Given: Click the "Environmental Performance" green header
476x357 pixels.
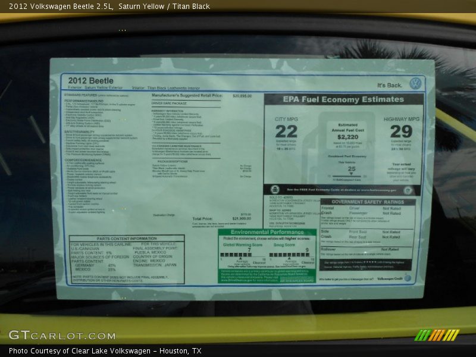Looking at the screenshot, I should pyautogui.click(x=267, y=232).
